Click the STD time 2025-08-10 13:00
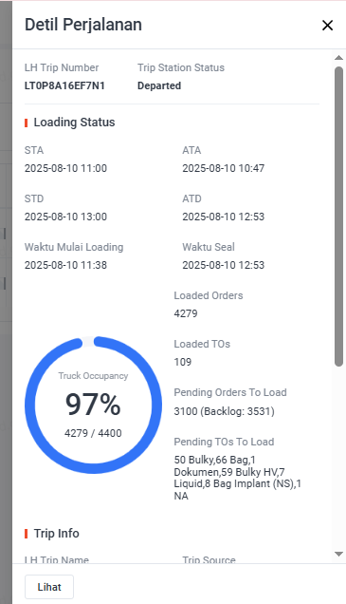This screenshot has width=346, height=604. pos(65,217)
